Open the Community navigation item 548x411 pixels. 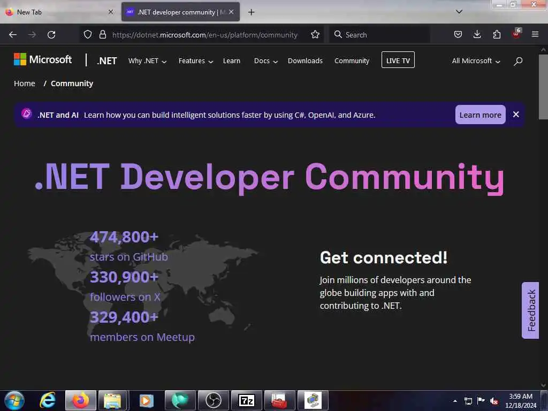(x=352, y=61)
